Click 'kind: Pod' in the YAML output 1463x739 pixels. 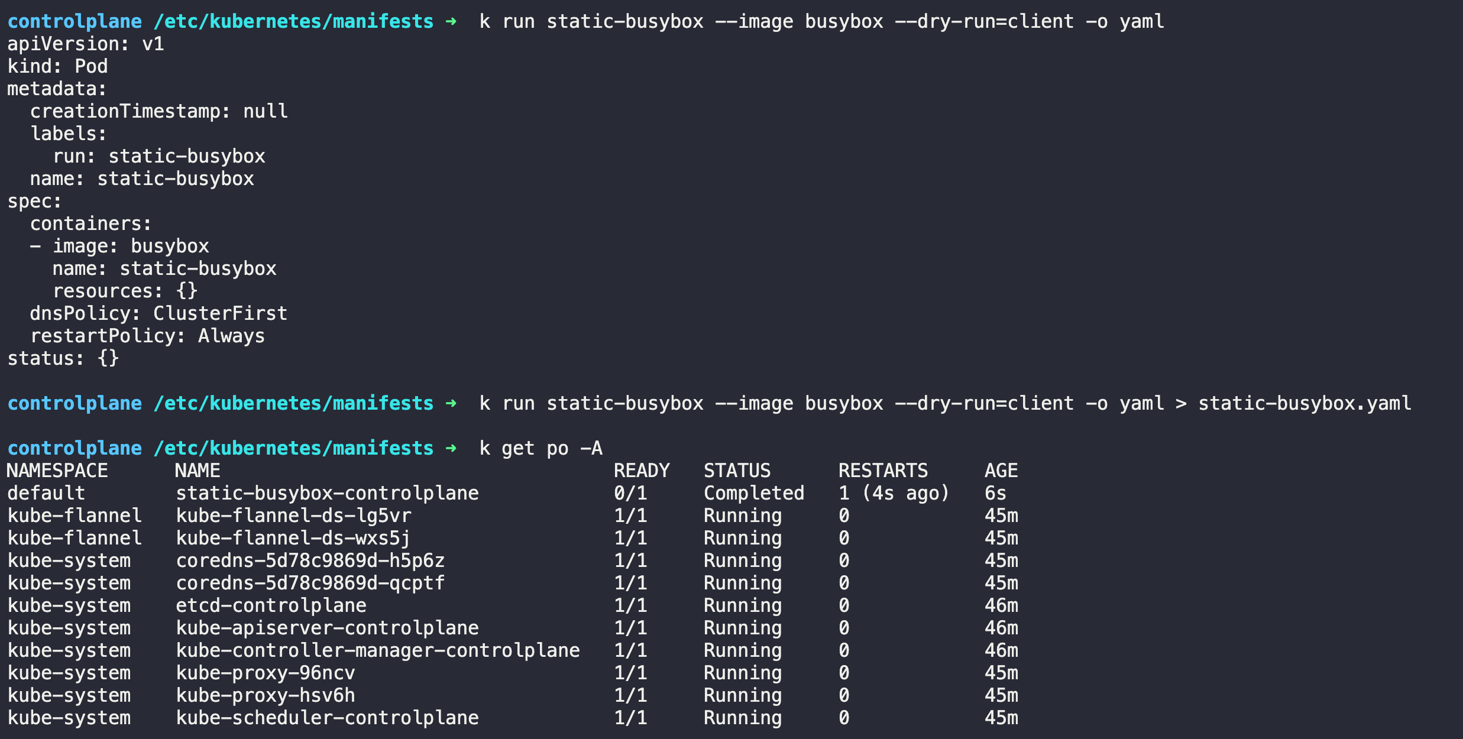coord(57,66)
